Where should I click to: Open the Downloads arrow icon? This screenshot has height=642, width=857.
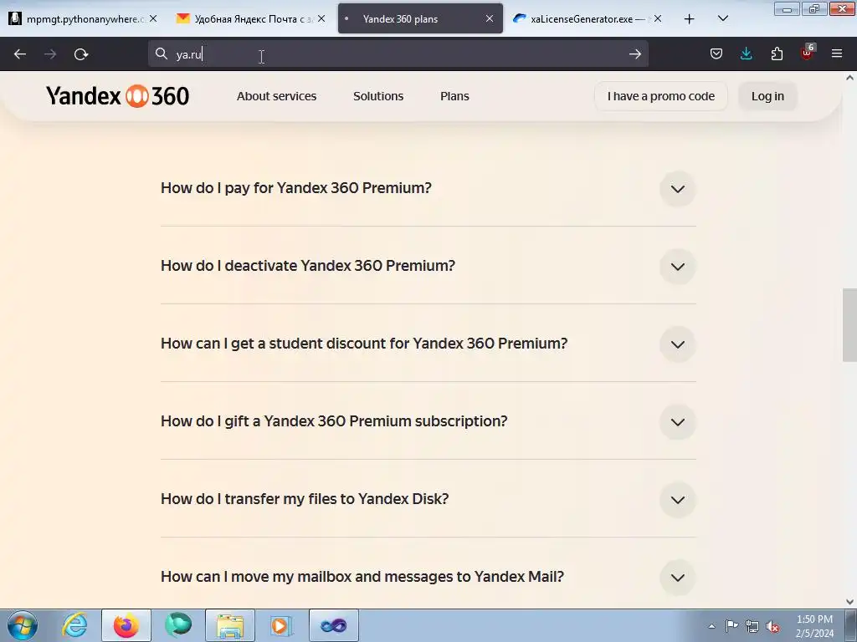coord(746,53)
